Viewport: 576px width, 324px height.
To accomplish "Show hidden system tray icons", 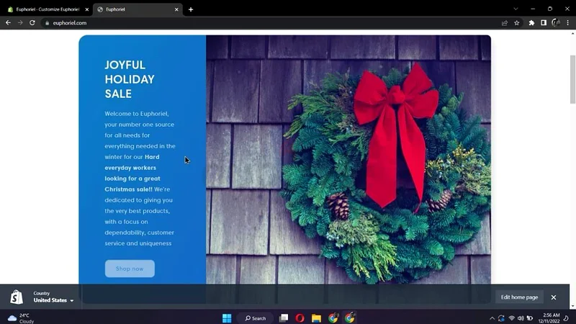I will 492,318.
